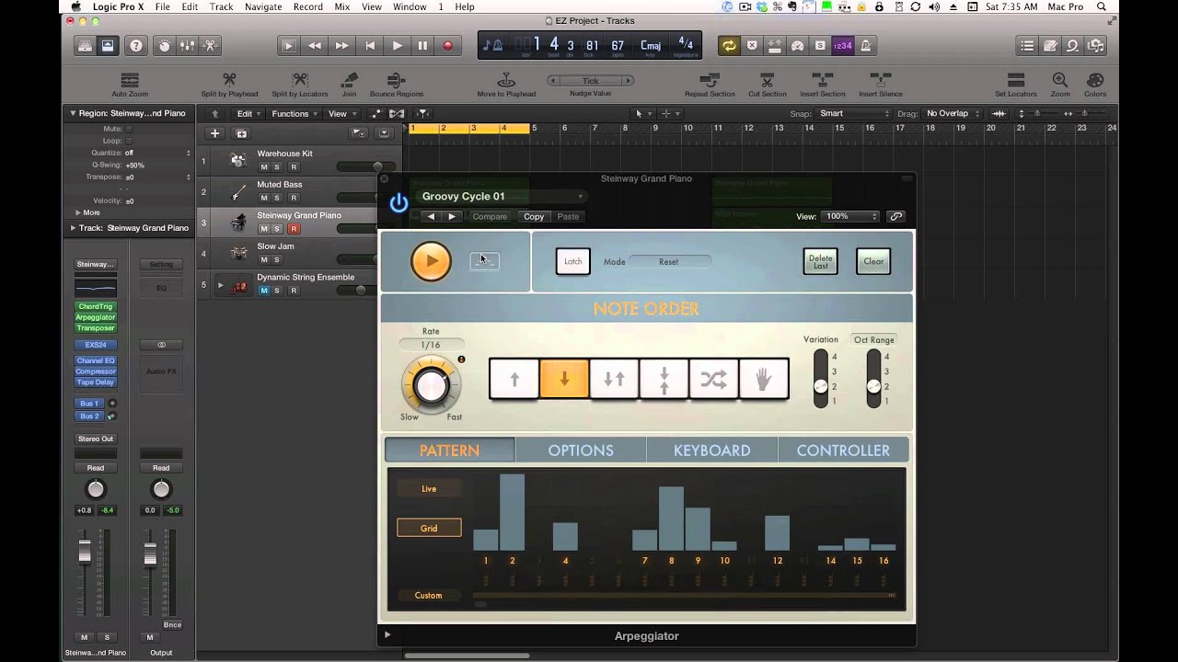1178x662 pixels.
Task: Open the tracks area Edit menu
Action: 247,114
